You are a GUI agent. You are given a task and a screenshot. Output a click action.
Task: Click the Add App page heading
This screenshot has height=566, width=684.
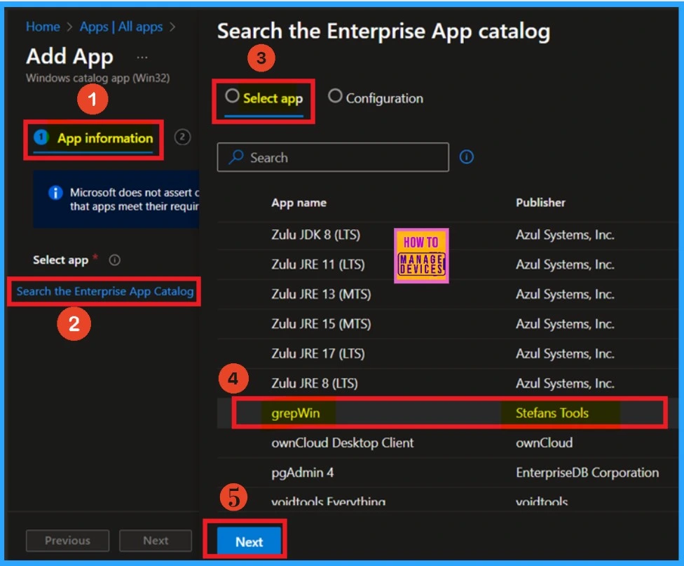[70, 57]
